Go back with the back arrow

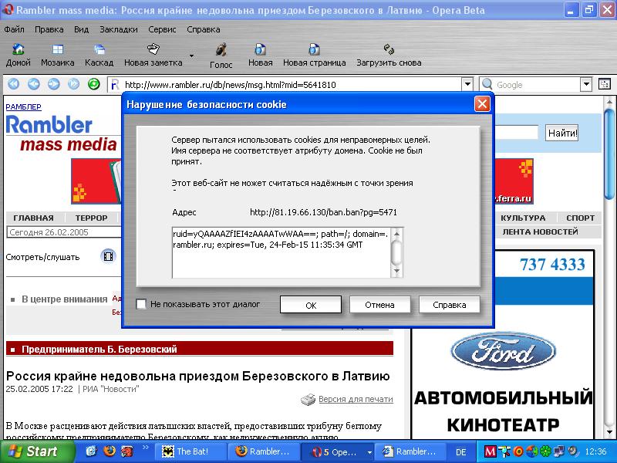[x=34, y=84]
